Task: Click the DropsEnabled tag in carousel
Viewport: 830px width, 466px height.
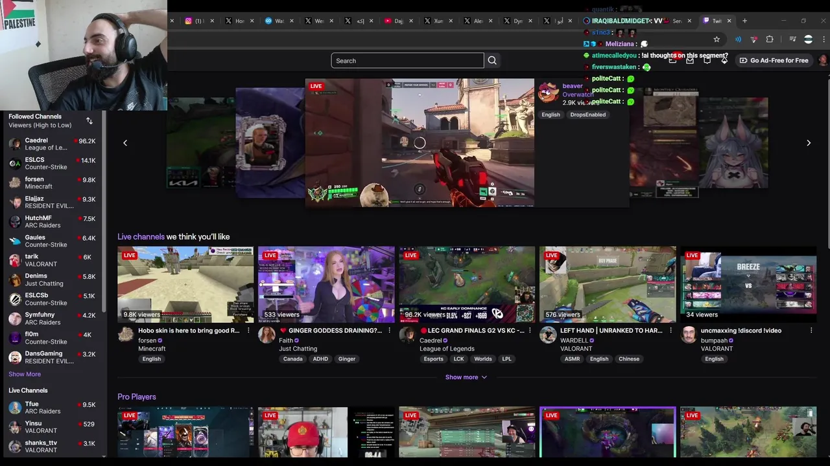Action: point(588,115)
